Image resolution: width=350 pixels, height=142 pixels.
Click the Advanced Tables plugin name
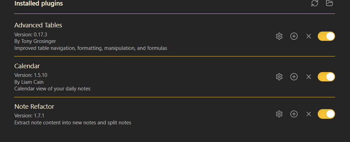click(x=38, y=25)
